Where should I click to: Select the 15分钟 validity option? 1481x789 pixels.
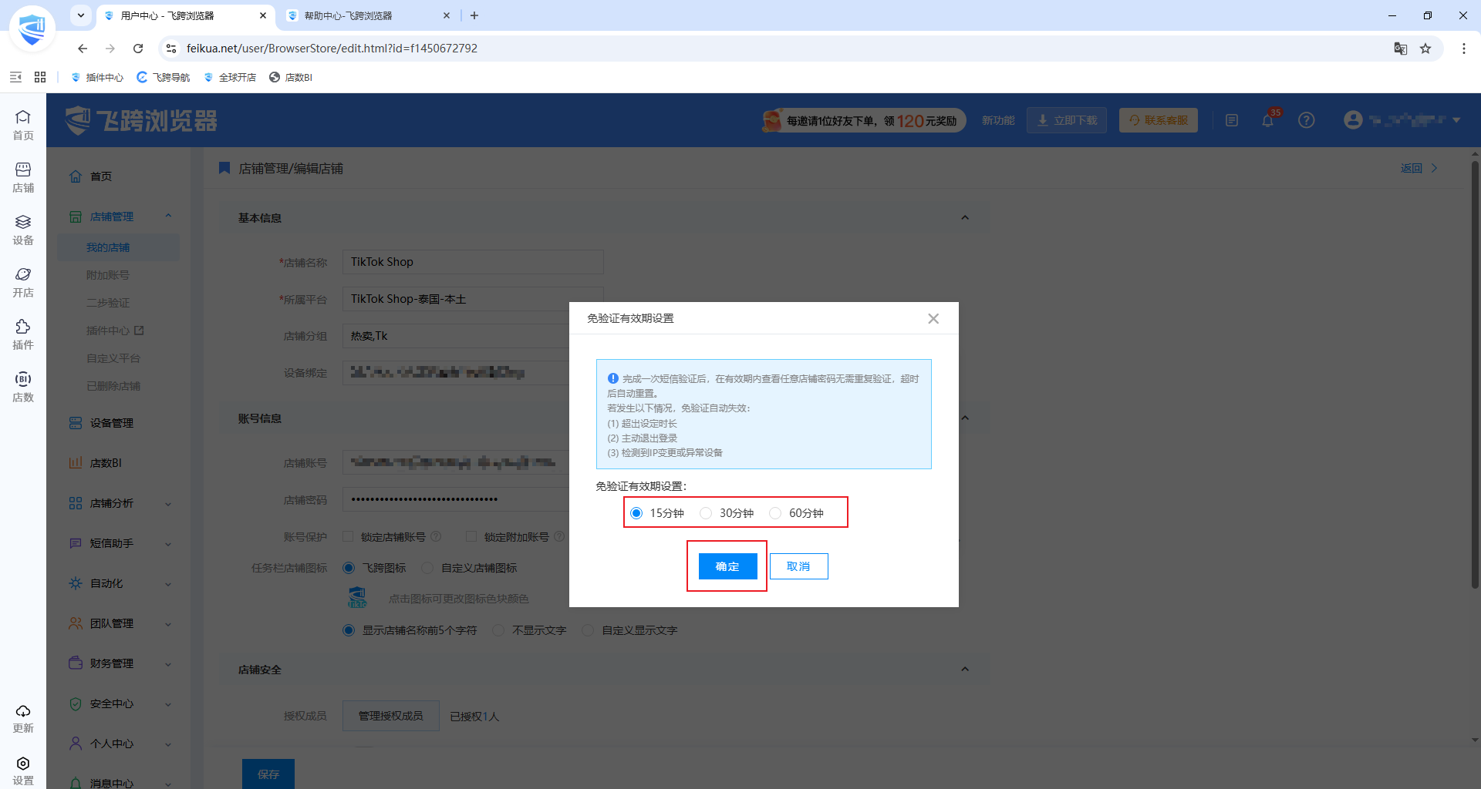click(x=636, y=513)
